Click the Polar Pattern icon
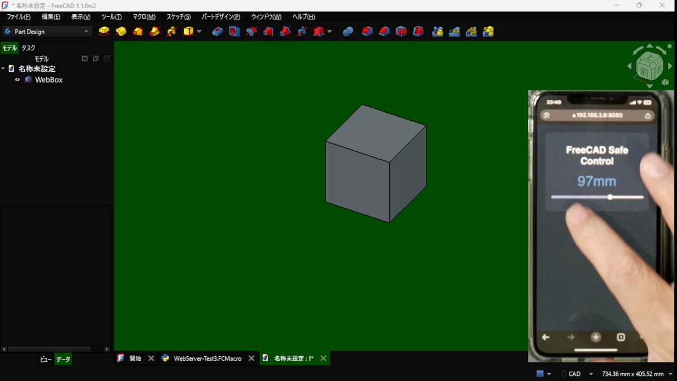Viewport: 677px width, 381px height. click(471, 32)
